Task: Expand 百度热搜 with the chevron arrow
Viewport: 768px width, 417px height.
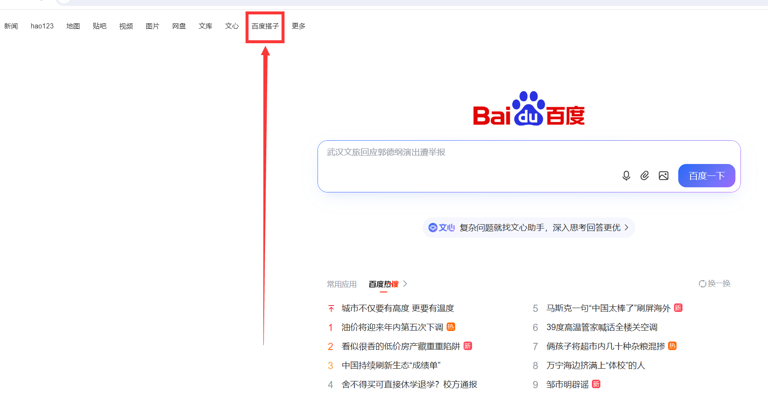Action: click(405, 284)
